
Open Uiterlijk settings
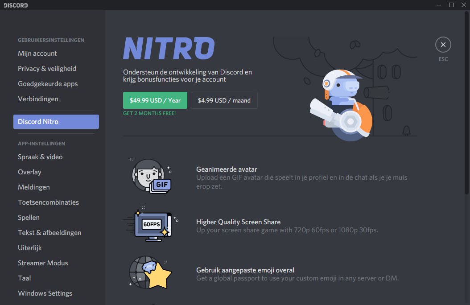click(56, 248)
